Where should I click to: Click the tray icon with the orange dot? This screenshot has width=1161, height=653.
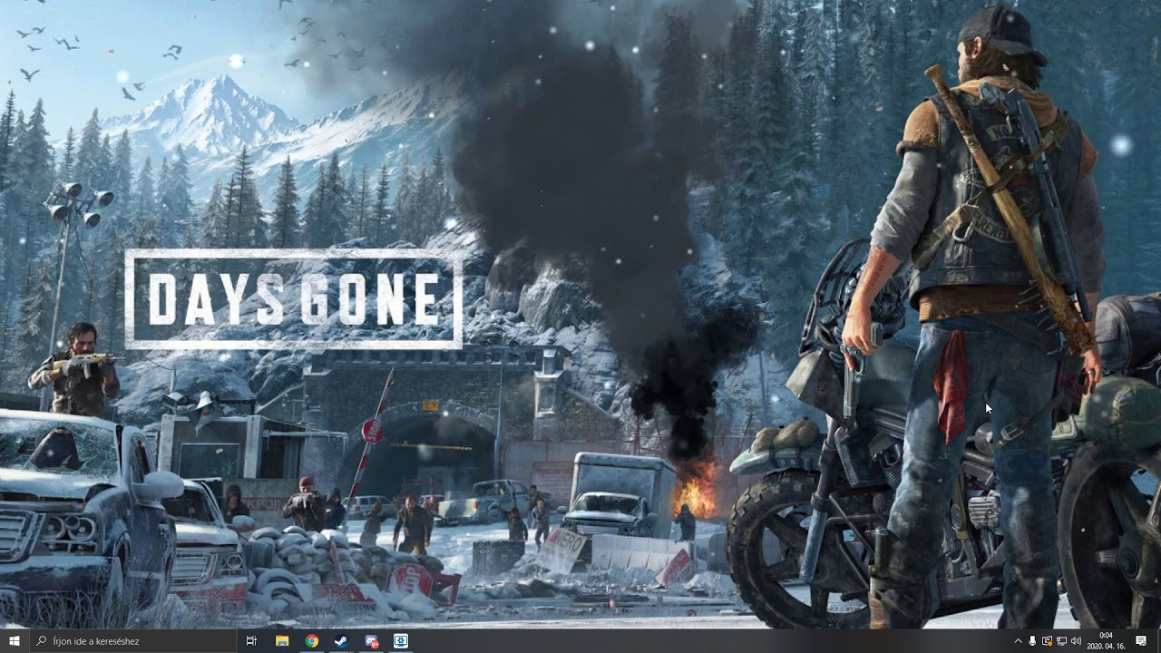[x=1047, y=641]
